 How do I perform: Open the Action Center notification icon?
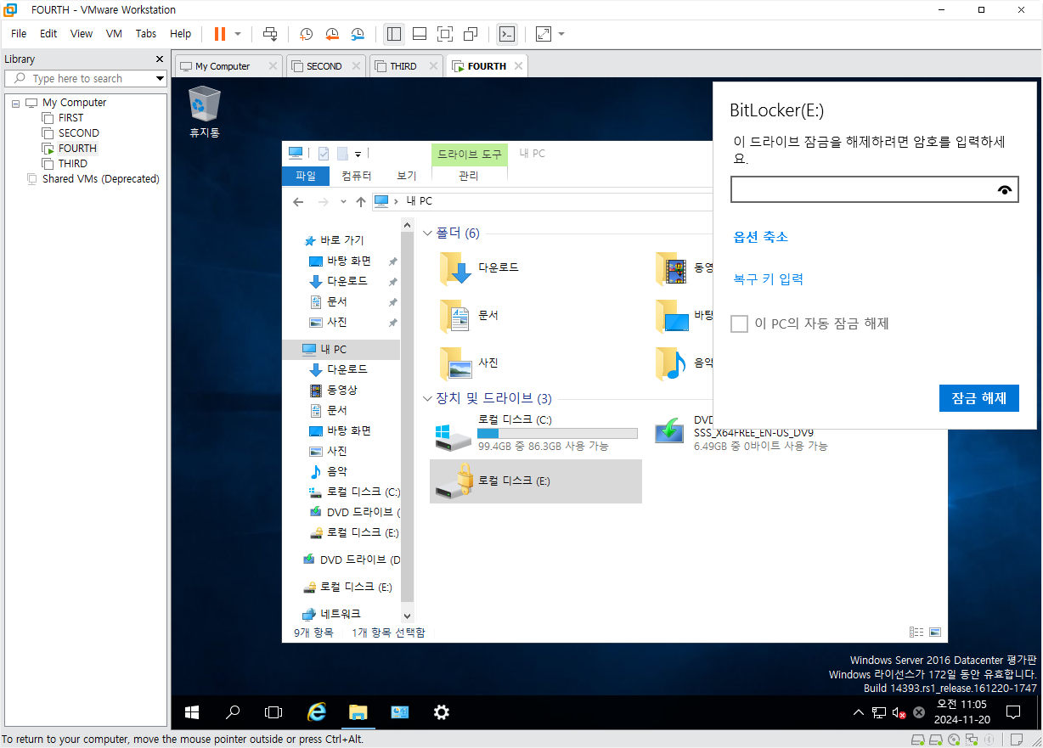tap(1013, 712)
